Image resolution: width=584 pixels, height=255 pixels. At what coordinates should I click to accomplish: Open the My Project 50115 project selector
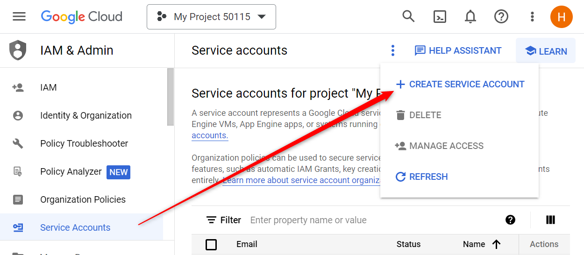pos(211,17)
